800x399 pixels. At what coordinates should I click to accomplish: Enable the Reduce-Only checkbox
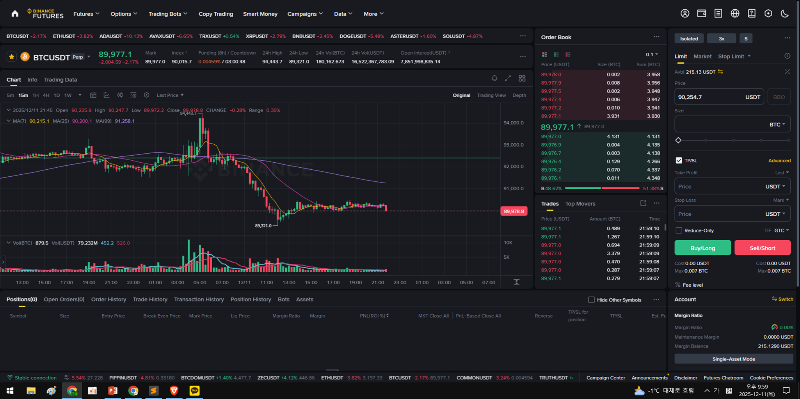[679, 231]
